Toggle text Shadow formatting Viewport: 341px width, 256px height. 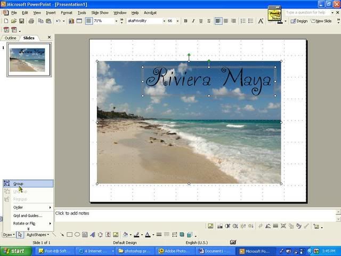click(x=208, y=21)
